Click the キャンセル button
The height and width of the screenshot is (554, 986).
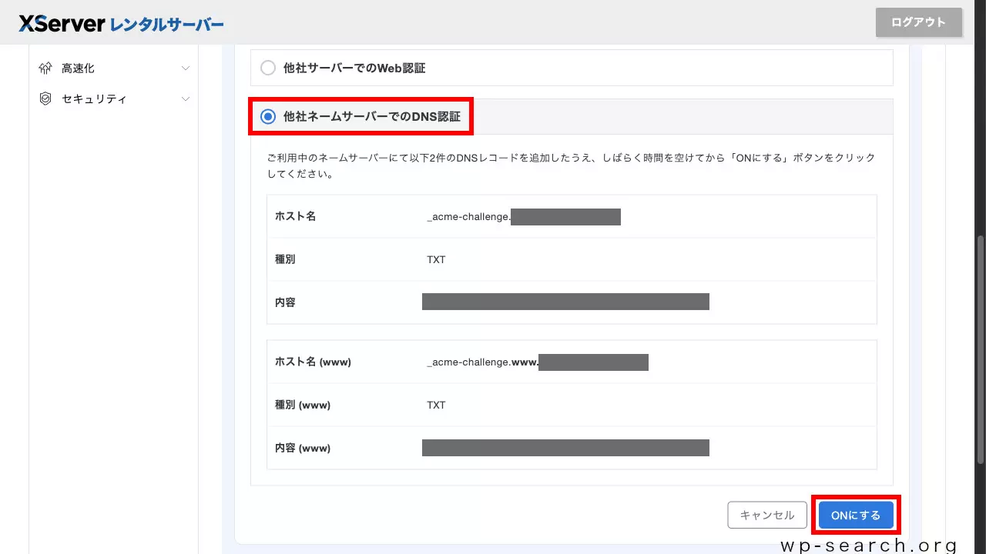pyautogui.click(x=766, y=515)
